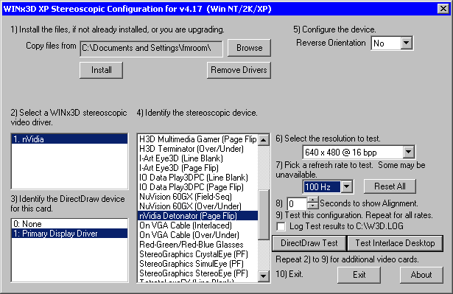
Task: Run the DirectDraw Test
Action: (x=309, y=243)
